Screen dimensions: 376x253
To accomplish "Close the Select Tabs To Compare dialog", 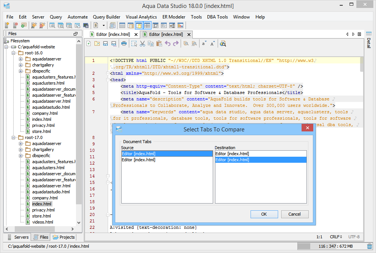I will coord(308,128).
